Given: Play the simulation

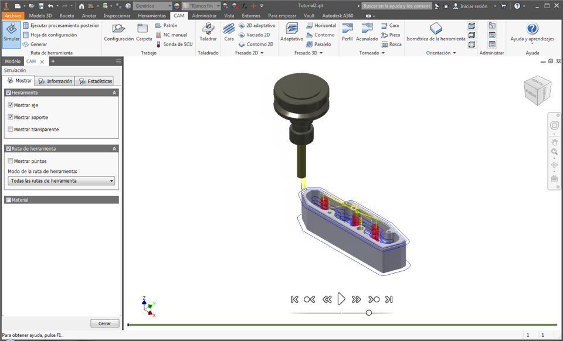Looking at the screenshot, I should pyautogui.click(x=341, y=299).
